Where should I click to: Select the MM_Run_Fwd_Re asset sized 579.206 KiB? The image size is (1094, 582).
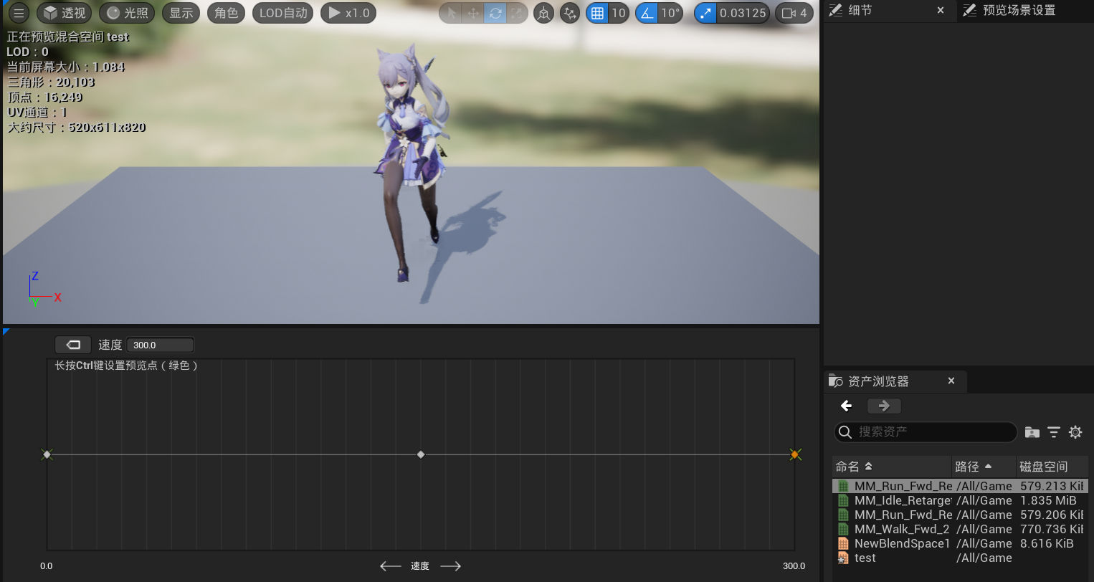(x=960, y=515)
